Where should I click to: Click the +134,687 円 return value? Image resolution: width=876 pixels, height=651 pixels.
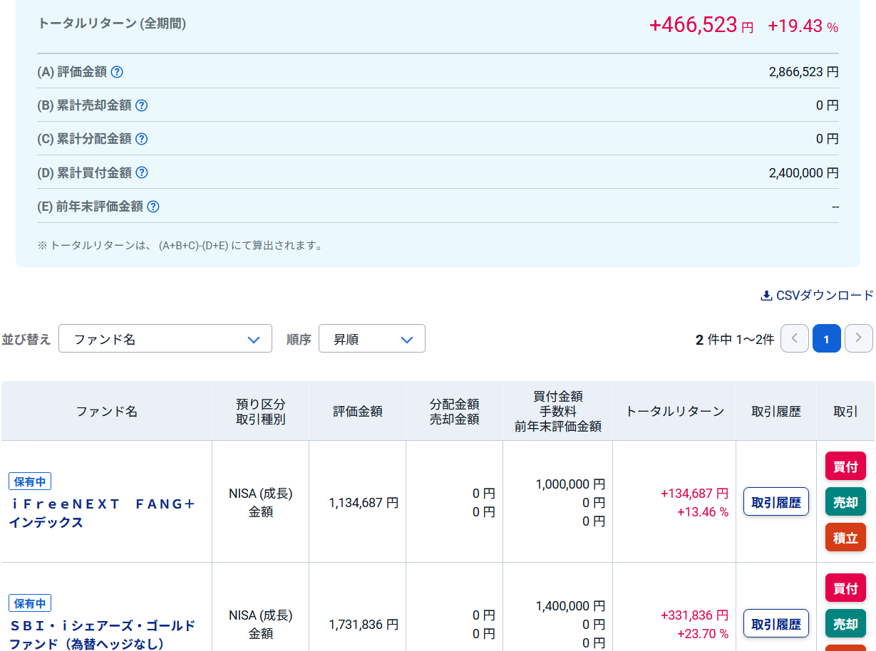click(x=694, y=494)
